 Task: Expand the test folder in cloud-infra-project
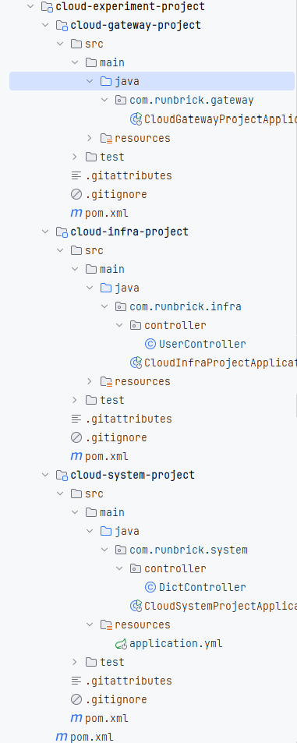[x=75, y=400]
